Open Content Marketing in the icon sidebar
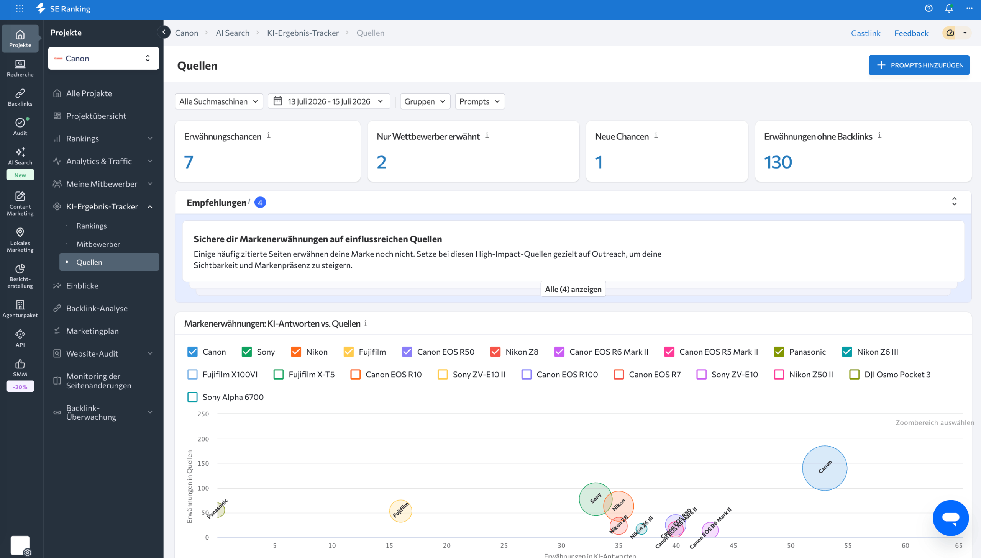Screen dimensions: 981x558 pos(20,203)
